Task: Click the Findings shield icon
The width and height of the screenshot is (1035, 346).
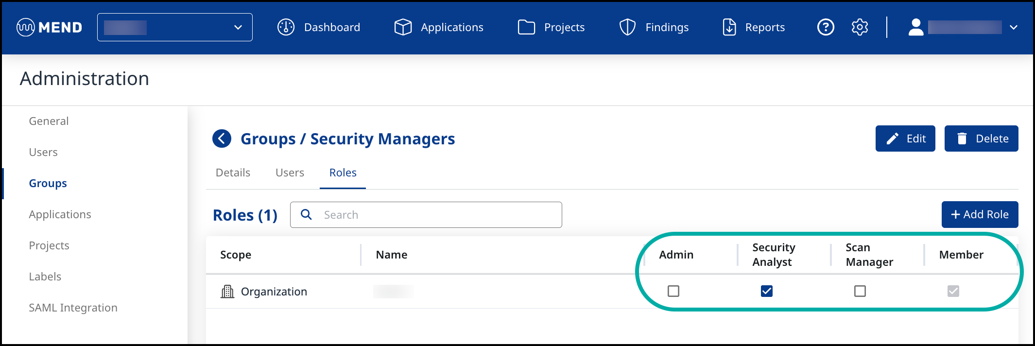Action: (627, 27)
